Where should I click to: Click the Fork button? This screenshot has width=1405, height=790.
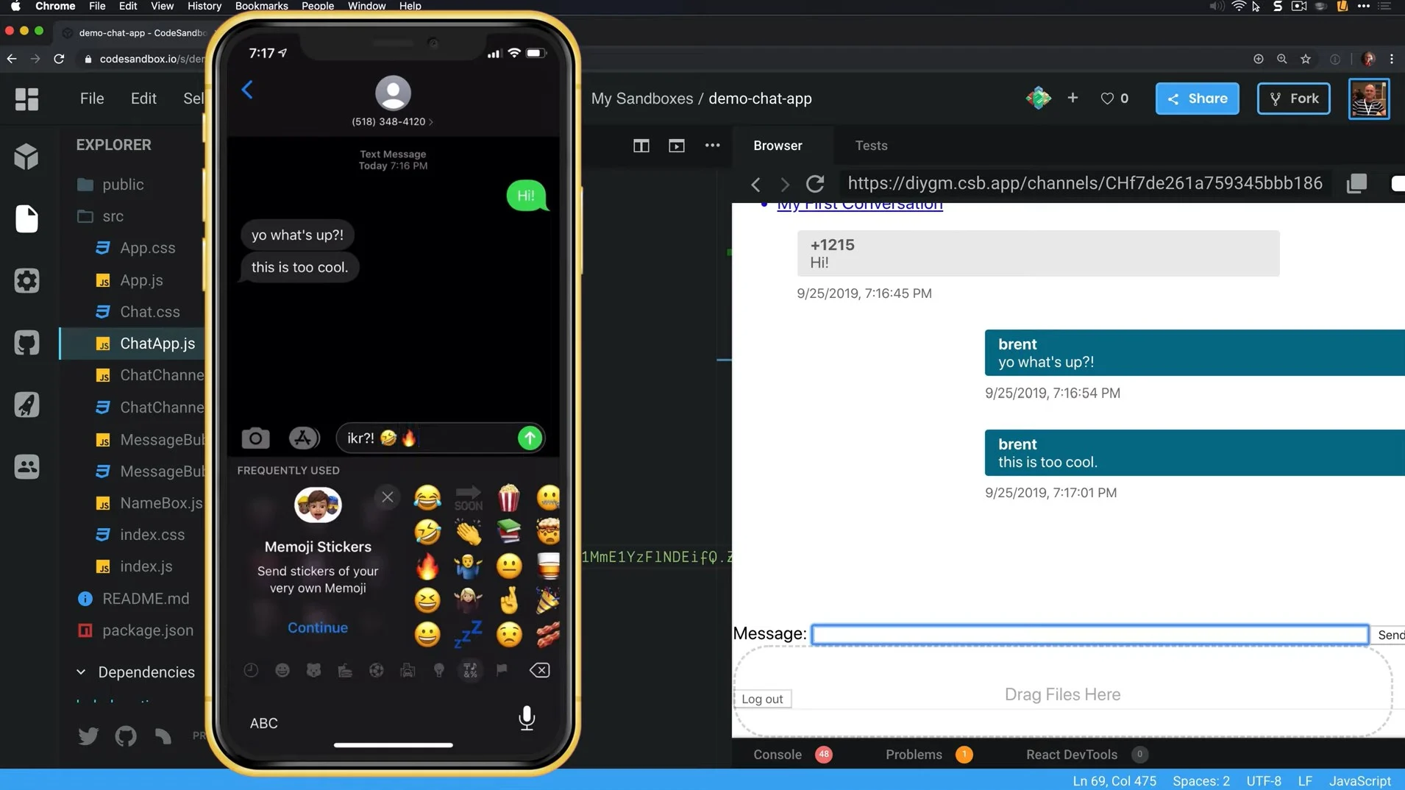pyautogui.click(x=1293, y=99)
